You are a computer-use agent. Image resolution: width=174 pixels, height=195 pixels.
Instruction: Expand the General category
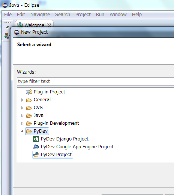coord(22,100)
